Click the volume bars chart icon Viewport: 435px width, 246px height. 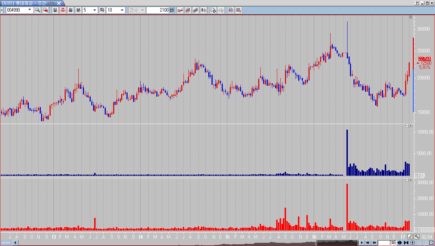tap(196, 10)
